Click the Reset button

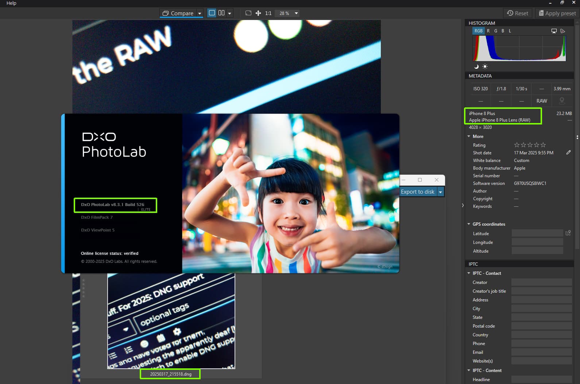(517, 13)
